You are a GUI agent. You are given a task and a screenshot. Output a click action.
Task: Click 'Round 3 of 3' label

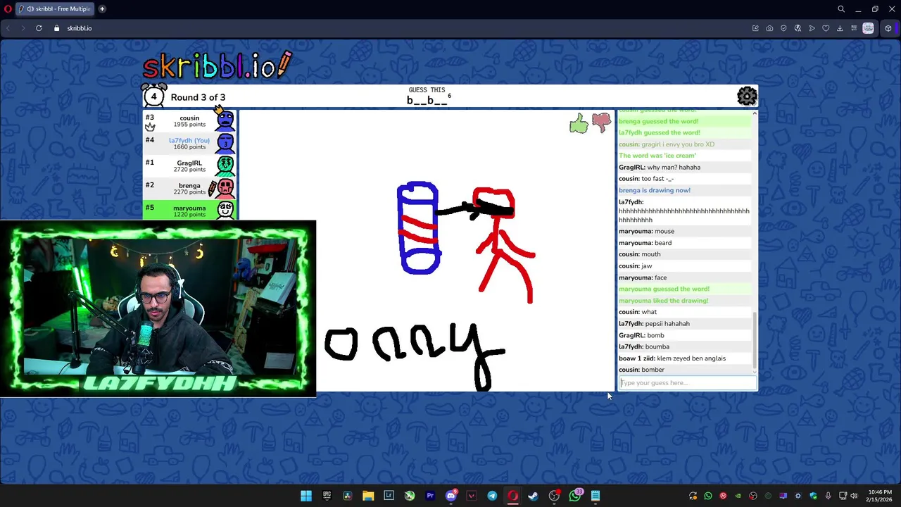point(198,97)
